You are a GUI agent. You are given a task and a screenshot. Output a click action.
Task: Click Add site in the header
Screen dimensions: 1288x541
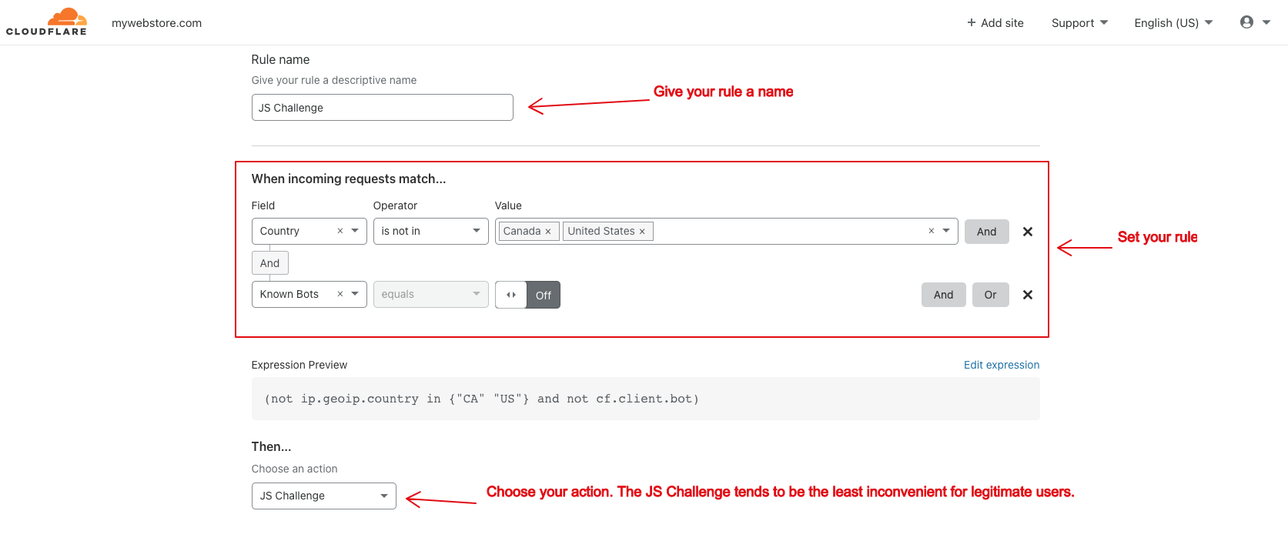[995, 23]
